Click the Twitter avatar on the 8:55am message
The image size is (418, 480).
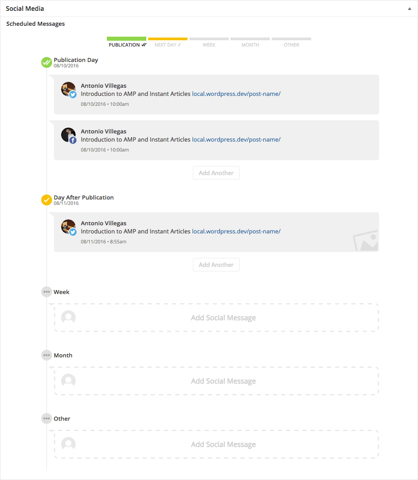69,227
